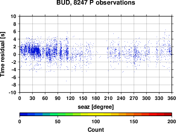Click the outlier point near -7 seconds
The width and height of the screenshot is (176, 132).
tap(66, 81)
